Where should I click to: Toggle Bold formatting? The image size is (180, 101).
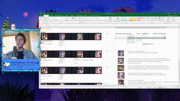click(x=55, y=20)
